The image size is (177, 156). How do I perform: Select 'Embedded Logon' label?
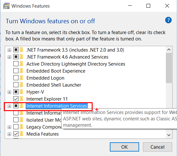point(46,78)
